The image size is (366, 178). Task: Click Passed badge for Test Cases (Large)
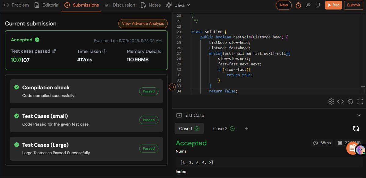(x=149, y=148)
